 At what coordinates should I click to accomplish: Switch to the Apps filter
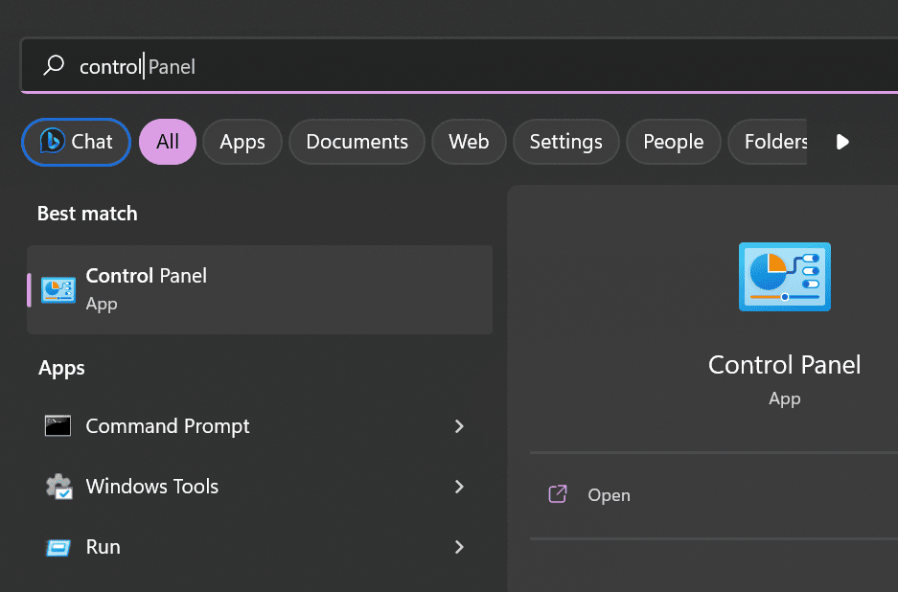pos(242,142)
